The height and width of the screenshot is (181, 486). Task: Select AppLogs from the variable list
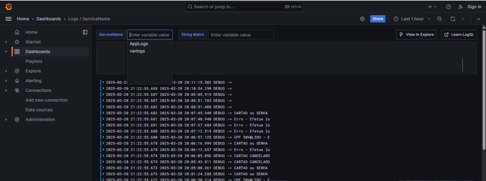pyautogui.click(x=139, y=44)
